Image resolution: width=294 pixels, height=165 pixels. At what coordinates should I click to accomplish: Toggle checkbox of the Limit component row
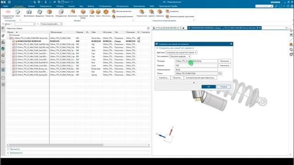13,66
